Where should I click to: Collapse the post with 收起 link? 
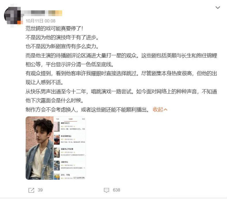(x=158, y=110)
